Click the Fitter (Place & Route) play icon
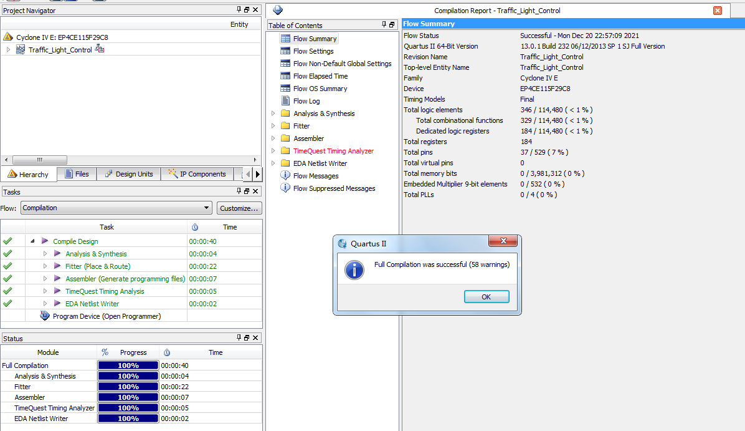 (57, 266)
